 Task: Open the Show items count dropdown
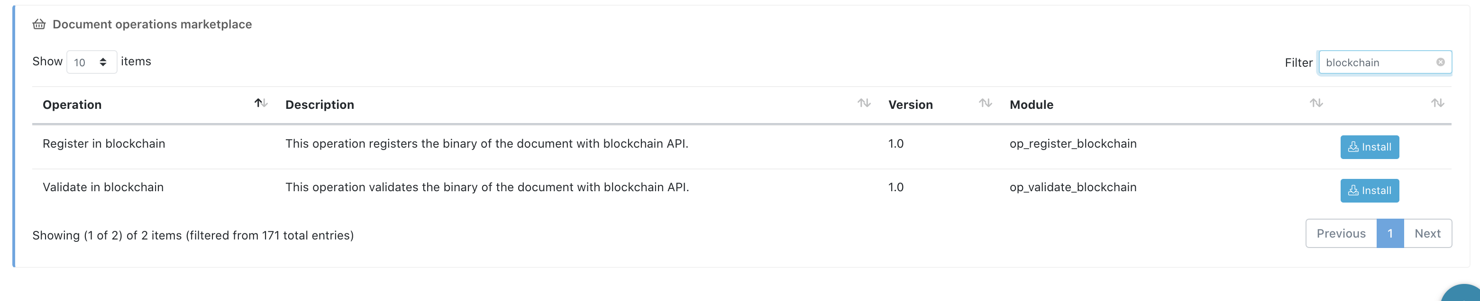[91, 62]
